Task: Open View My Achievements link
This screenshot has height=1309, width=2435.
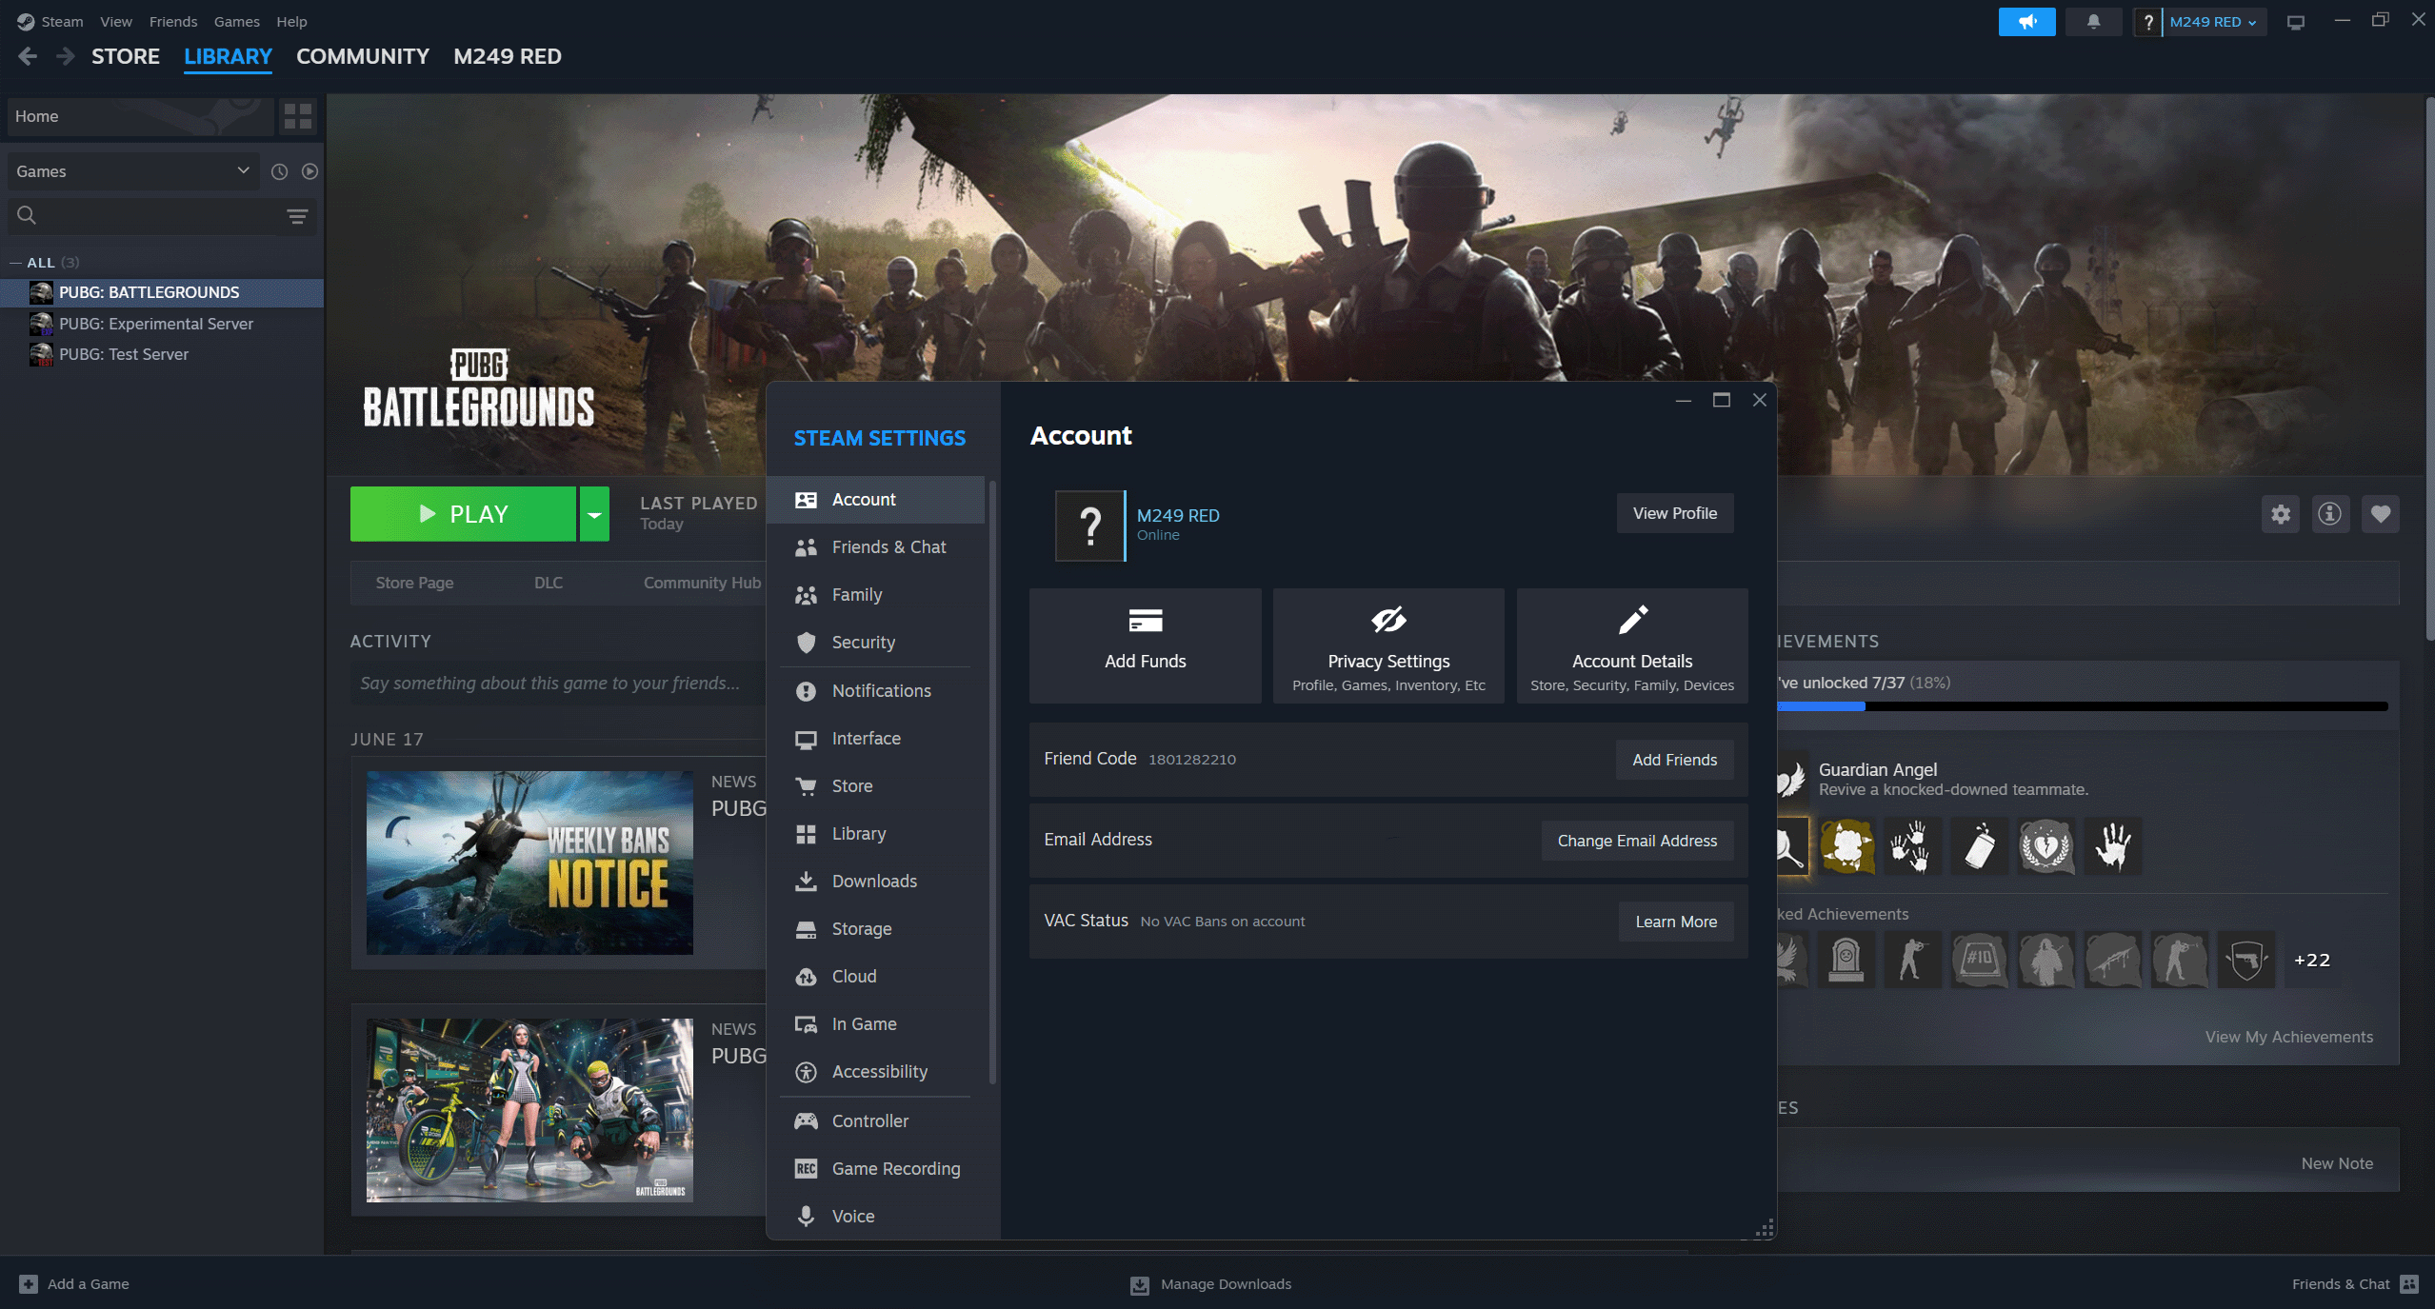Action: click(2288, 1037)
